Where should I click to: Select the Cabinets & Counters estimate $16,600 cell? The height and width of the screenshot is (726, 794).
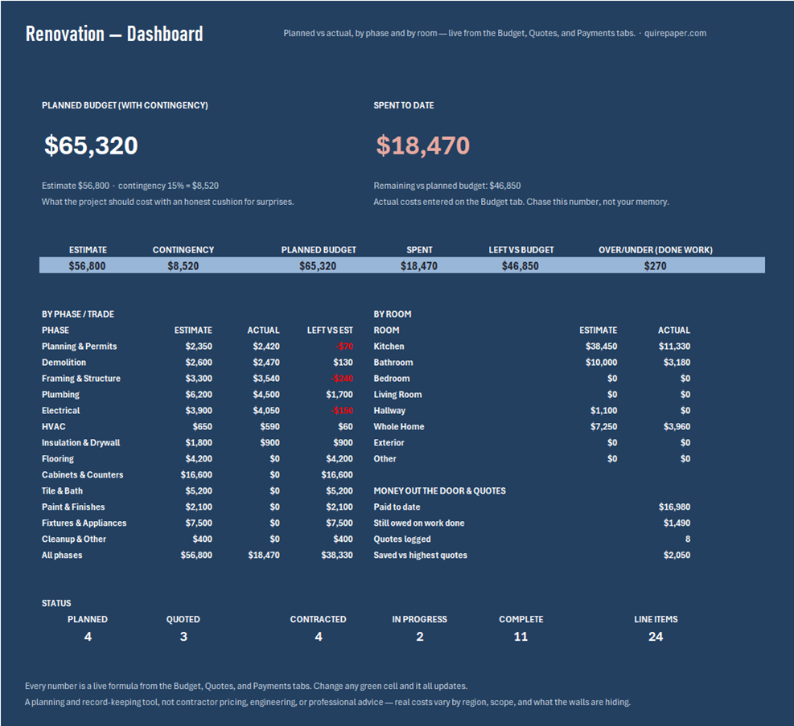[196, 475]
